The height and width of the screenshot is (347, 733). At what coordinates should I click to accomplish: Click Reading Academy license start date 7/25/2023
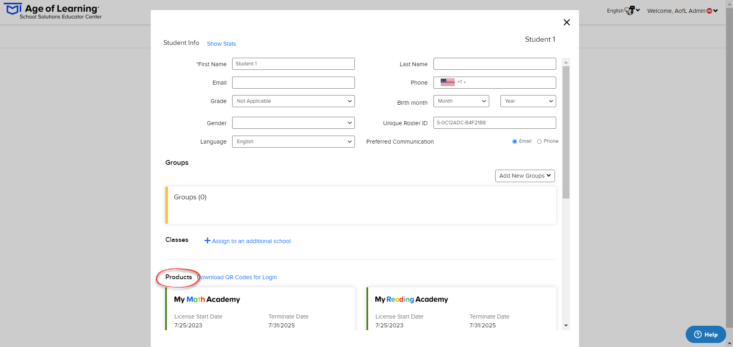389,325
